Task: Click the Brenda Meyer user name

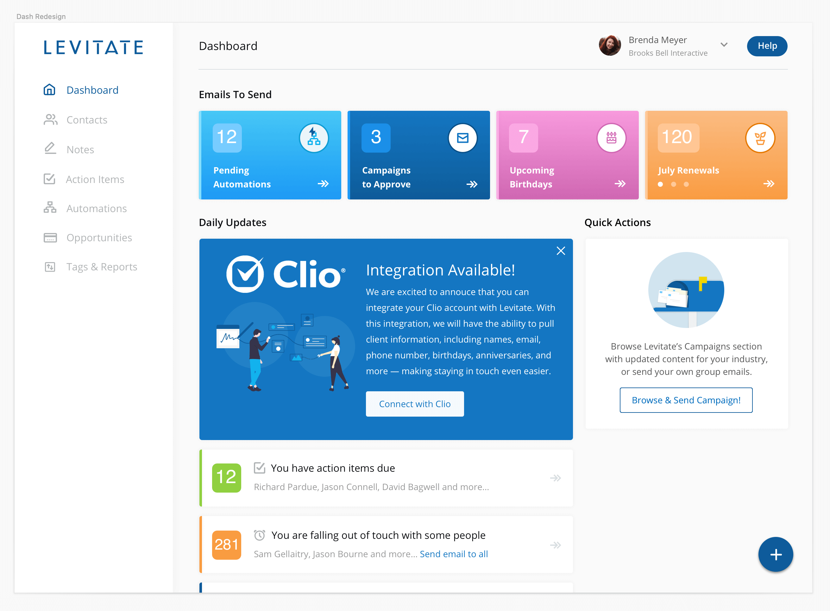Action: [x=658, y=40]
